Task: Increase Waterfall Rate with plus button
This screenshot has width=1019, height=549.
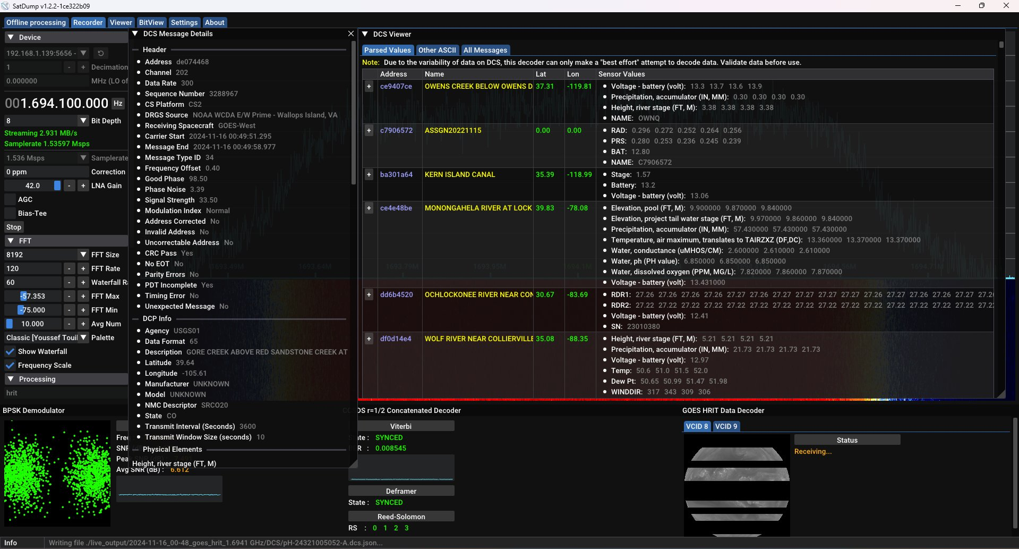Action: tap(83, 282)
